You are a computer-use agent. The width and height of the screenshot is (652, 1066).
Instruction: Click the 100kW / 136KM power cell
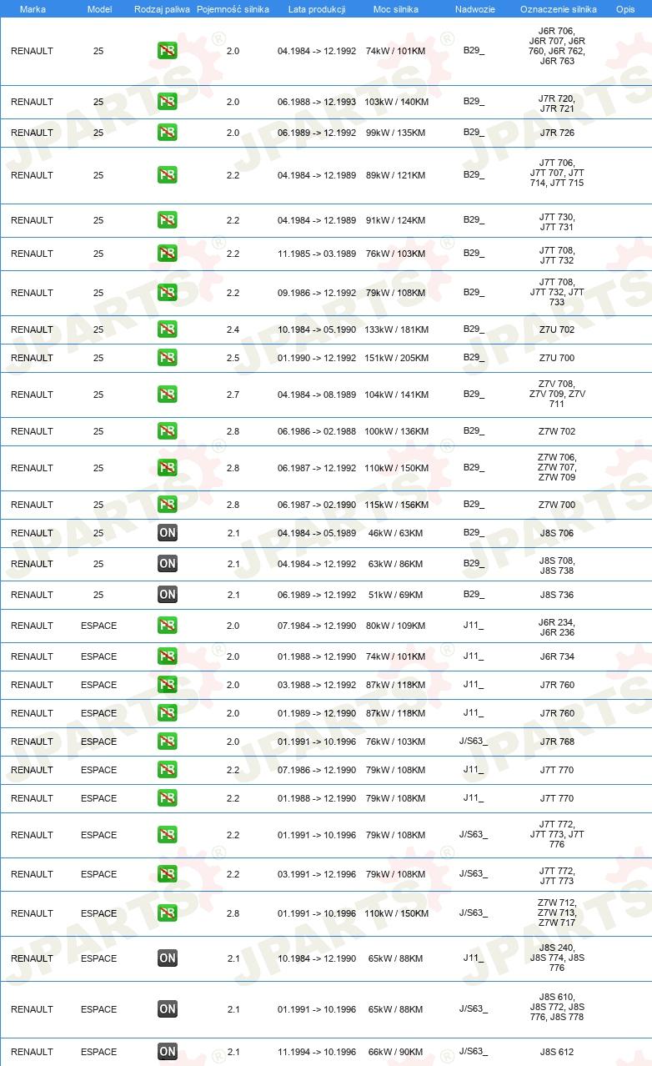397,431
